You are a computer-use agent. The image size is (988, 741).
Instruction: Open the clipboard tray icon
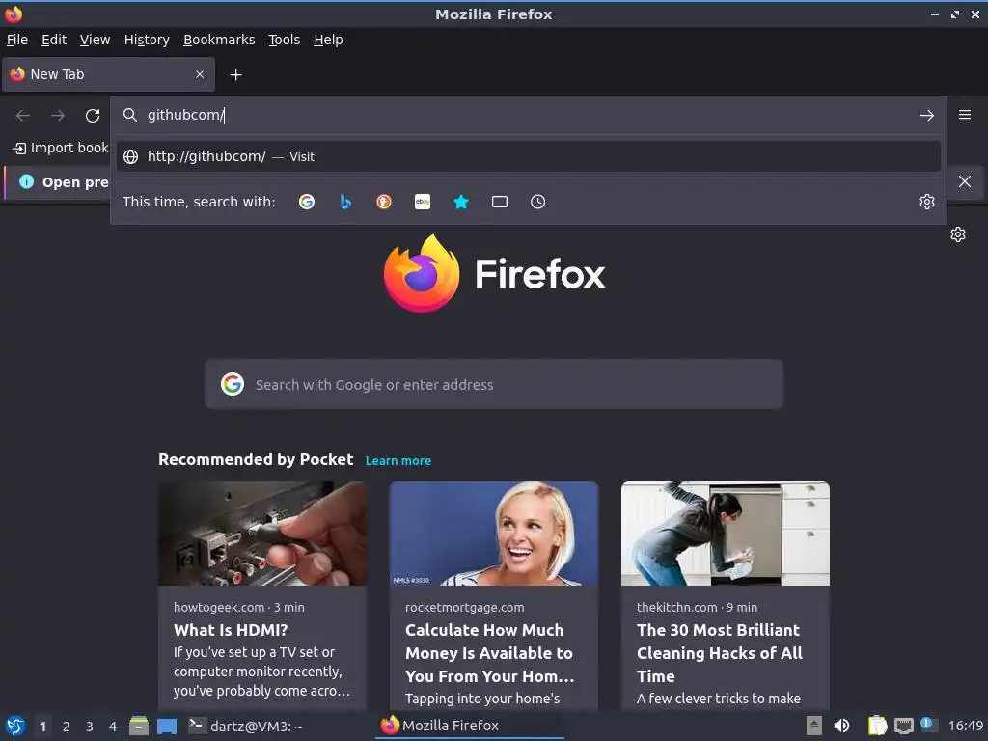pyautogui.click(x=876, y=726)
